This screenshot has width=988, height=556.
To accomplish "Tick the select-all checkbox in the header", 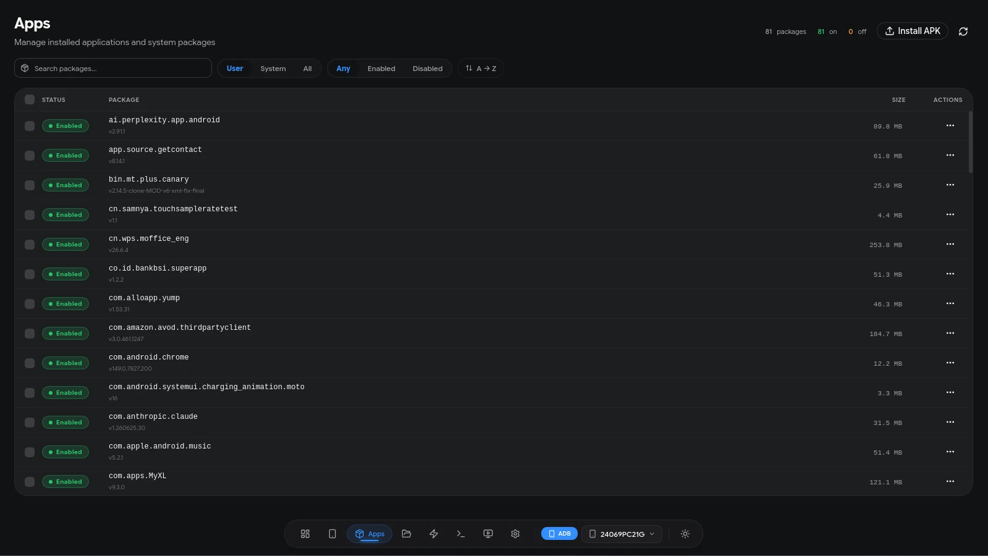I will (x=30, y=99).
